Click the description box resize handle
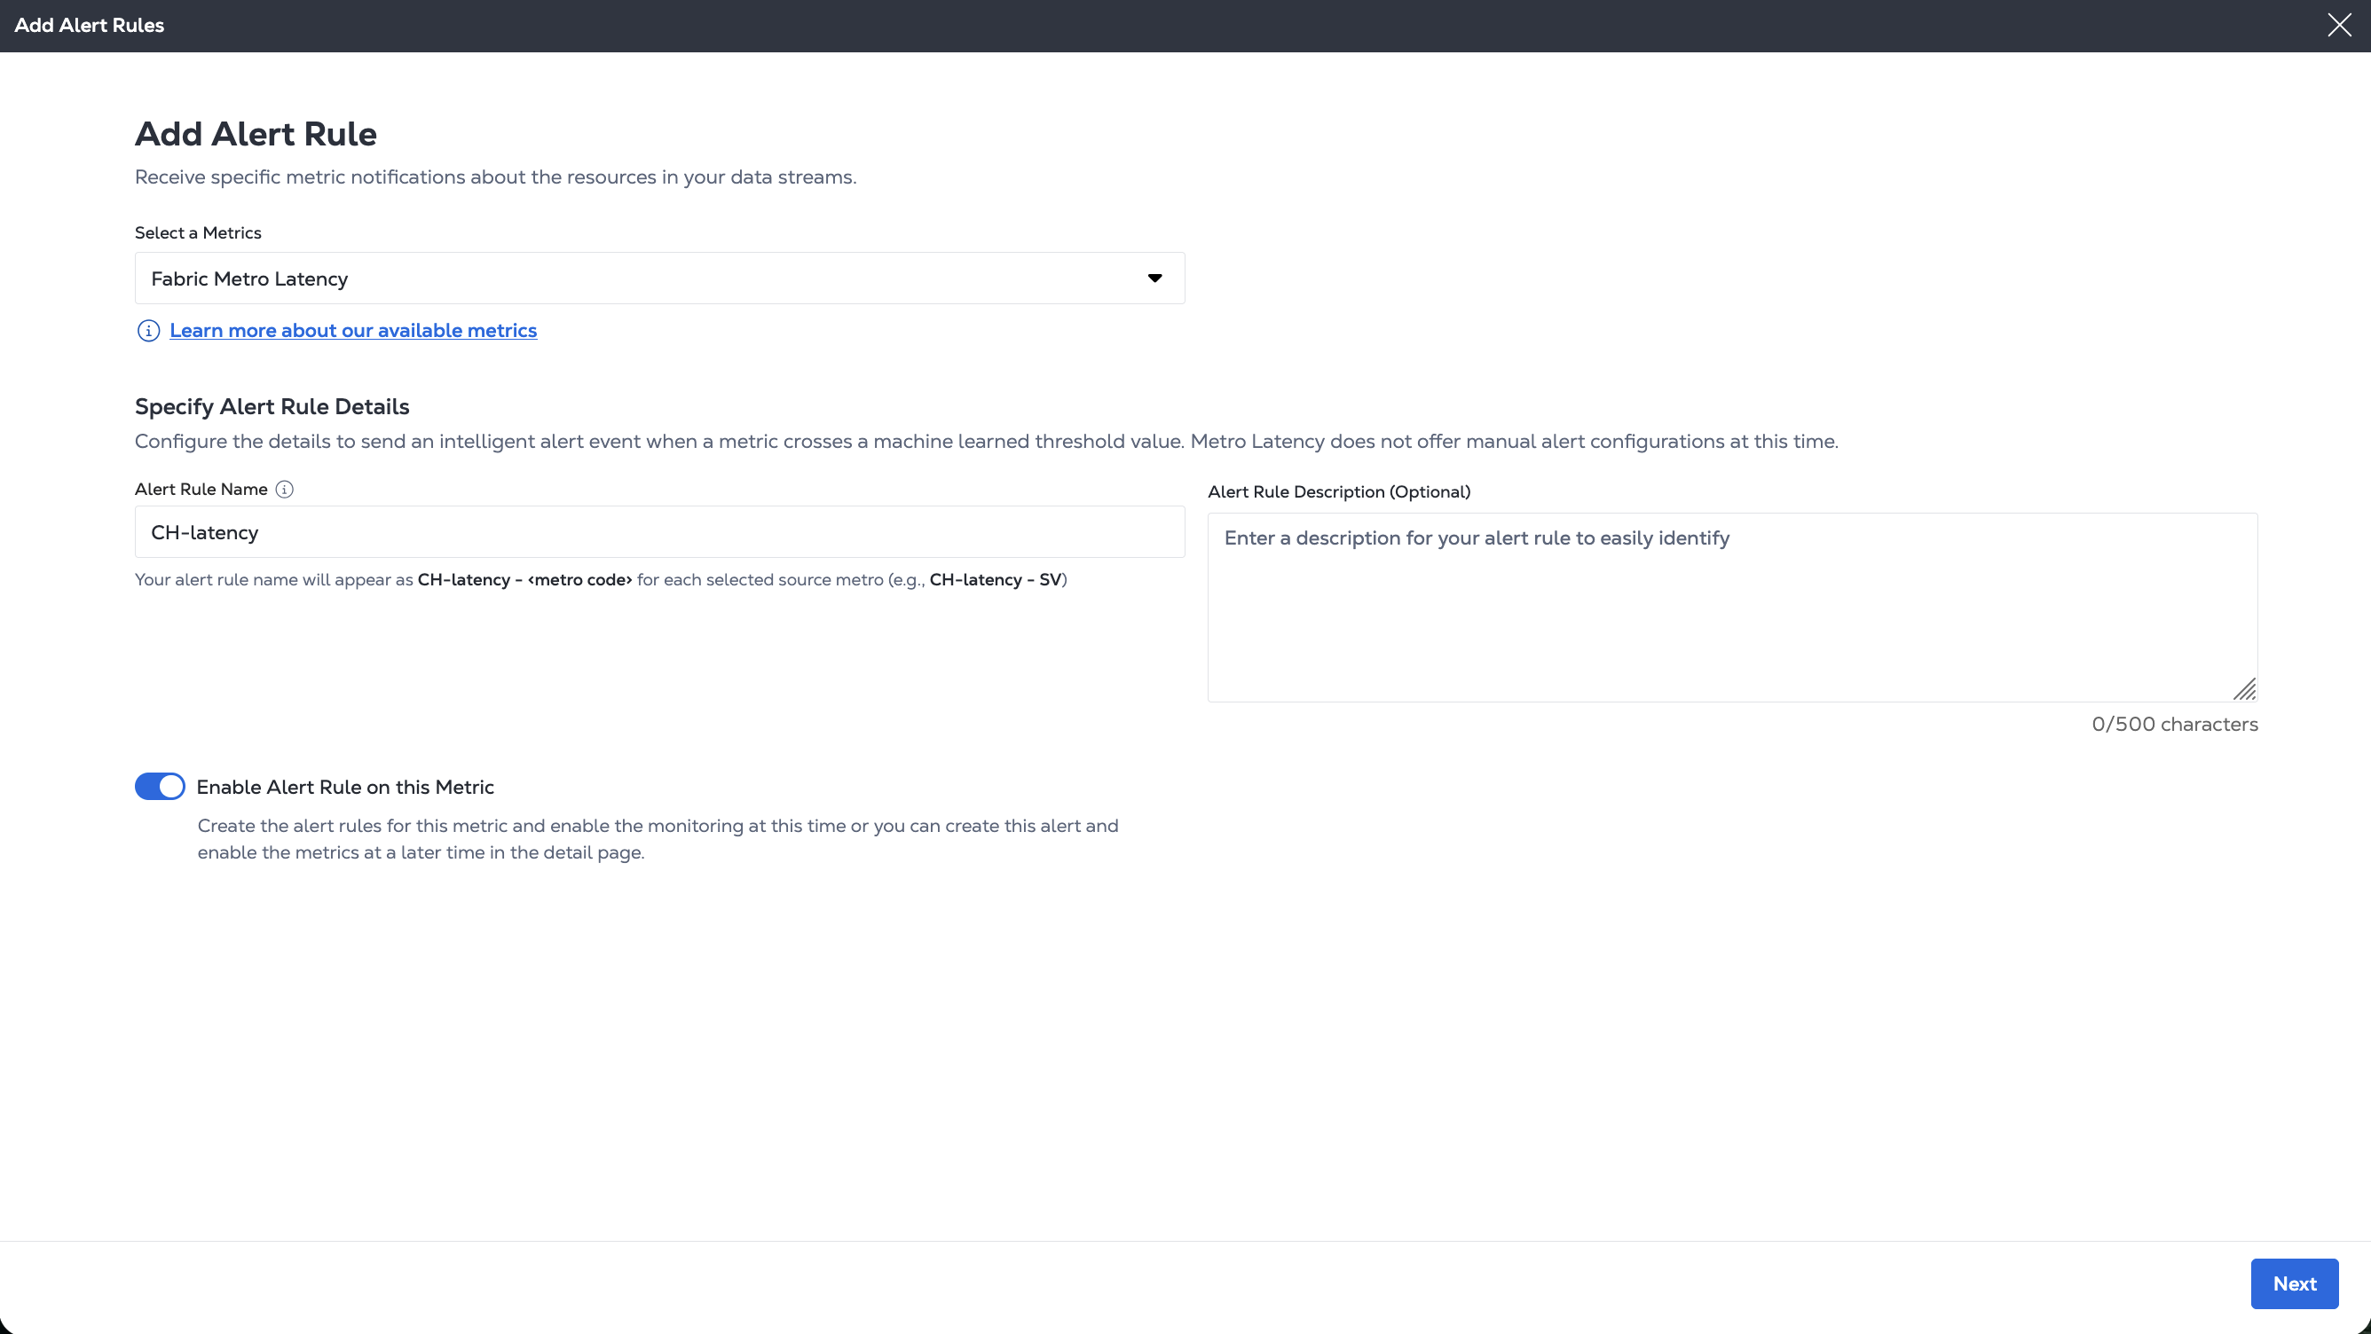Image resolution: width=2371 pixels, height=1334 pixels. (2245, 690)
